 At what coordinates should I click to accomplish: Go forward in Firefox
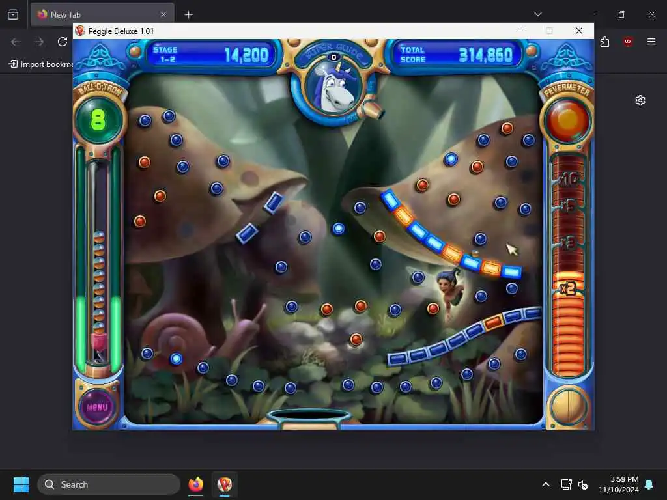click(x=39, y=42)
